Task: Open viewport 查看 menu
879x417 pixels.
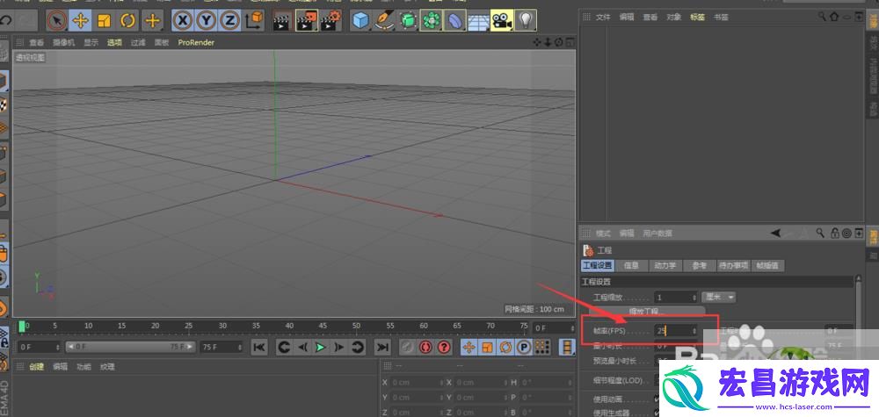Action: pos(36,42)
